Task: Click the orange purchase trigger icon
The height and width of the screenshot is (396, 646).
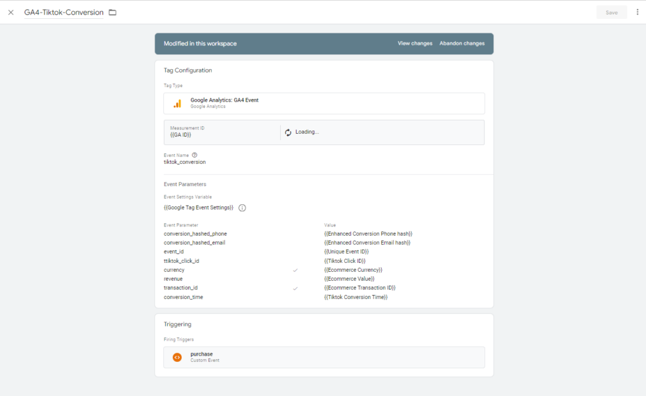Action: pyautogui.click(x=177, y=358)
